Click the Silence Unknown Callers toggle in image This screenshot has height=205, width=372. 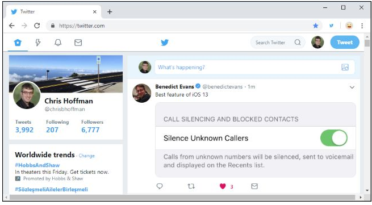[x=334, y=138]
